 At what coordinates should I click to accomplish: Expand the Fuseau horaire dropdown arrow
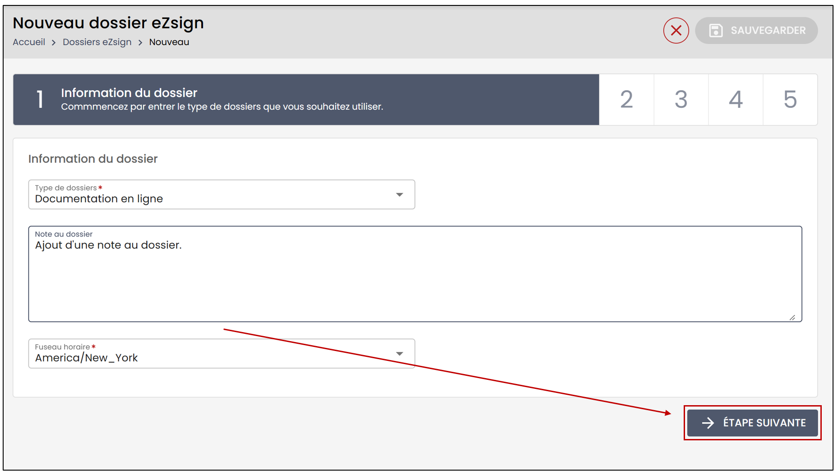tap(399, 354)
